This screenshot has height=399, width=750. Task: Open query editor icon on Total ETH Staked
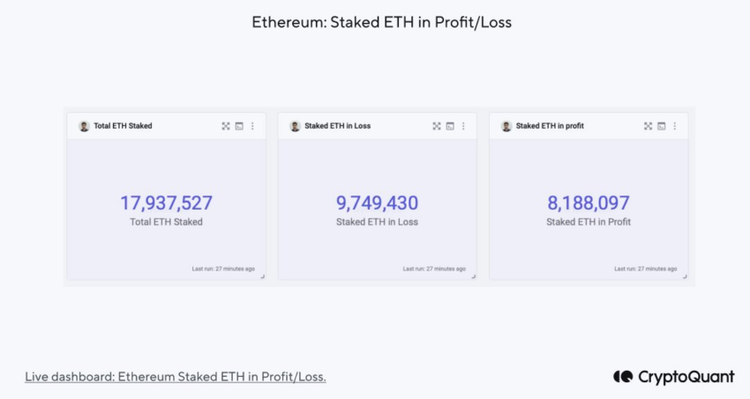pos(239,126)
